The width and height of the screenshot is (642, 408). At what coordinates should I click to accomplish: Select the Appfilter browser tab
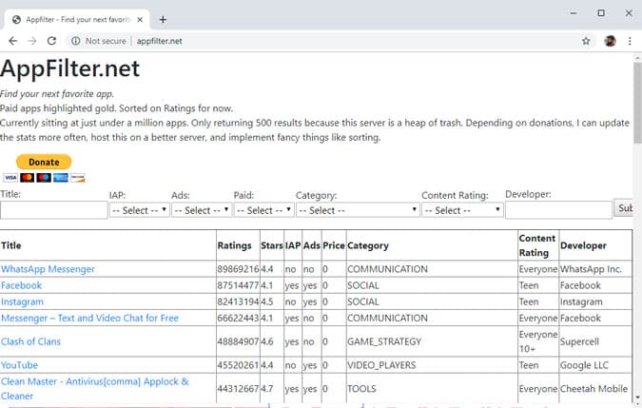coord(76,19)
